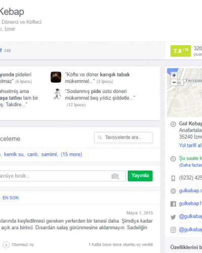The height and width of the screenshot is (253, 202).
Task: Click the Yayımla button
Action: pos(140,176)
